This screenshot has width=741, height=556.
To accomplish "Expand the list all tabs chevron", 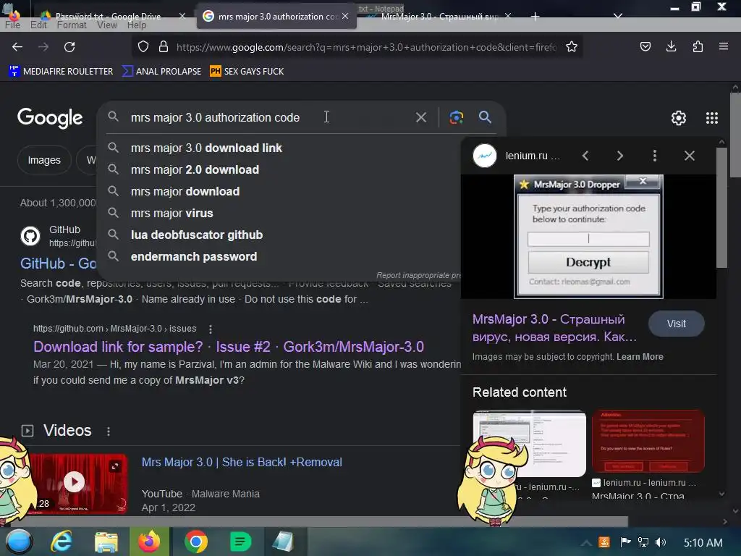I will click(x=618, y=16).
